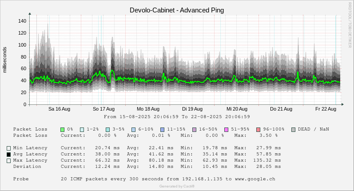Click the 'Fr 22 Aug' axis label

coord(326,109)
